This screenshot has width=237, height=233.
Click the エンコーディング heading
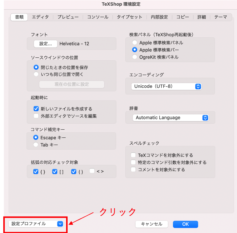146,75
